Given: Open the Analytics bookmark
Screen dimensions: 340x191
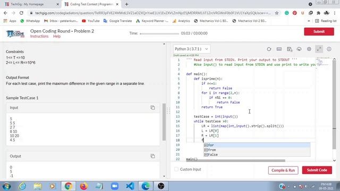Looking at the screenshot, I should point(181,21).
